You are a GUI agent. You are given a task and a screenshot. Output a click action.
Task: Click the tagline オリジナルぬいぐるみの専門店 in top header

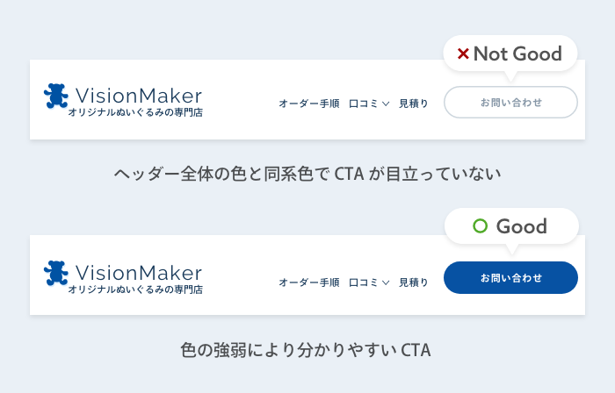[x=135, y=112]
